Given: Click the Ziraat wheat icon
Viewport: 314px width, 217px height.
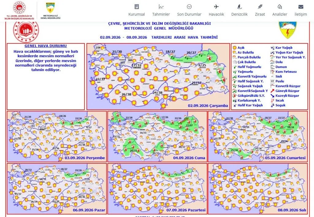Looking at the screenshot, I should tap(260, 7).
